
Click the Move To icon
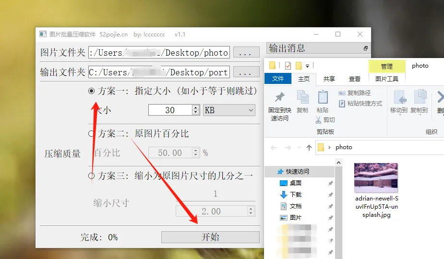pyautogui.click(x=398, y=98)
